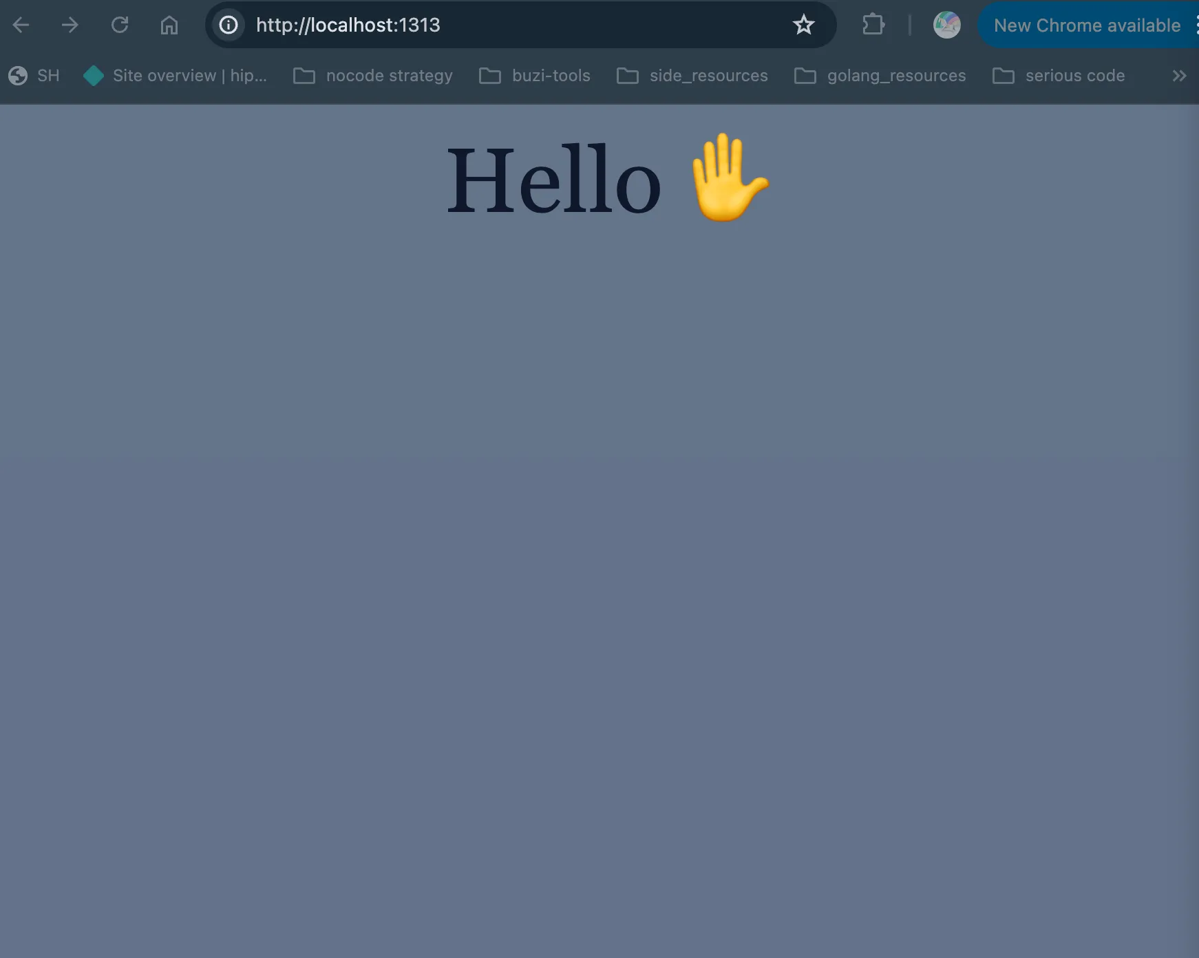This screenshot has height=958, width=1199.
Task: Open the buzi-tools bookmark folder
Action: [x=535, y=76]
